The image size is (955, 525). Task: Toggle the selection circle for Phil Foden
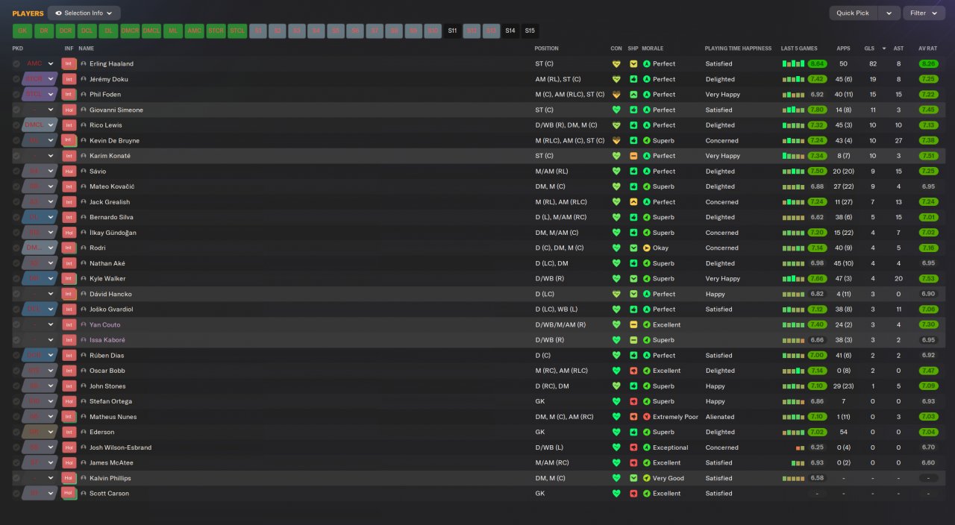coord(16,95)
